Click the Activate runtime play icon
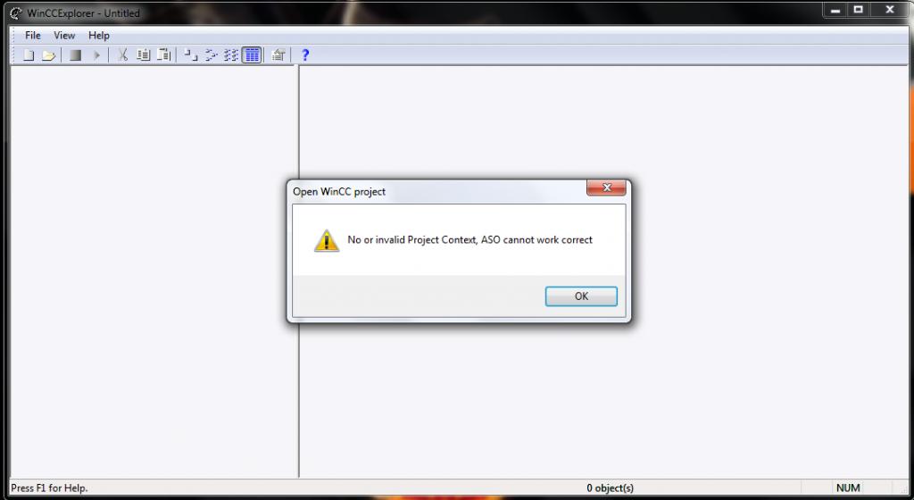 tap(96, 55)
